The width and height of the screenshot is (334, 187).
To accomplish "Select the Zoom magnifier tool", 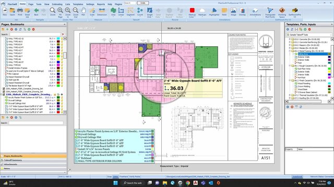I will coord(53,12).
